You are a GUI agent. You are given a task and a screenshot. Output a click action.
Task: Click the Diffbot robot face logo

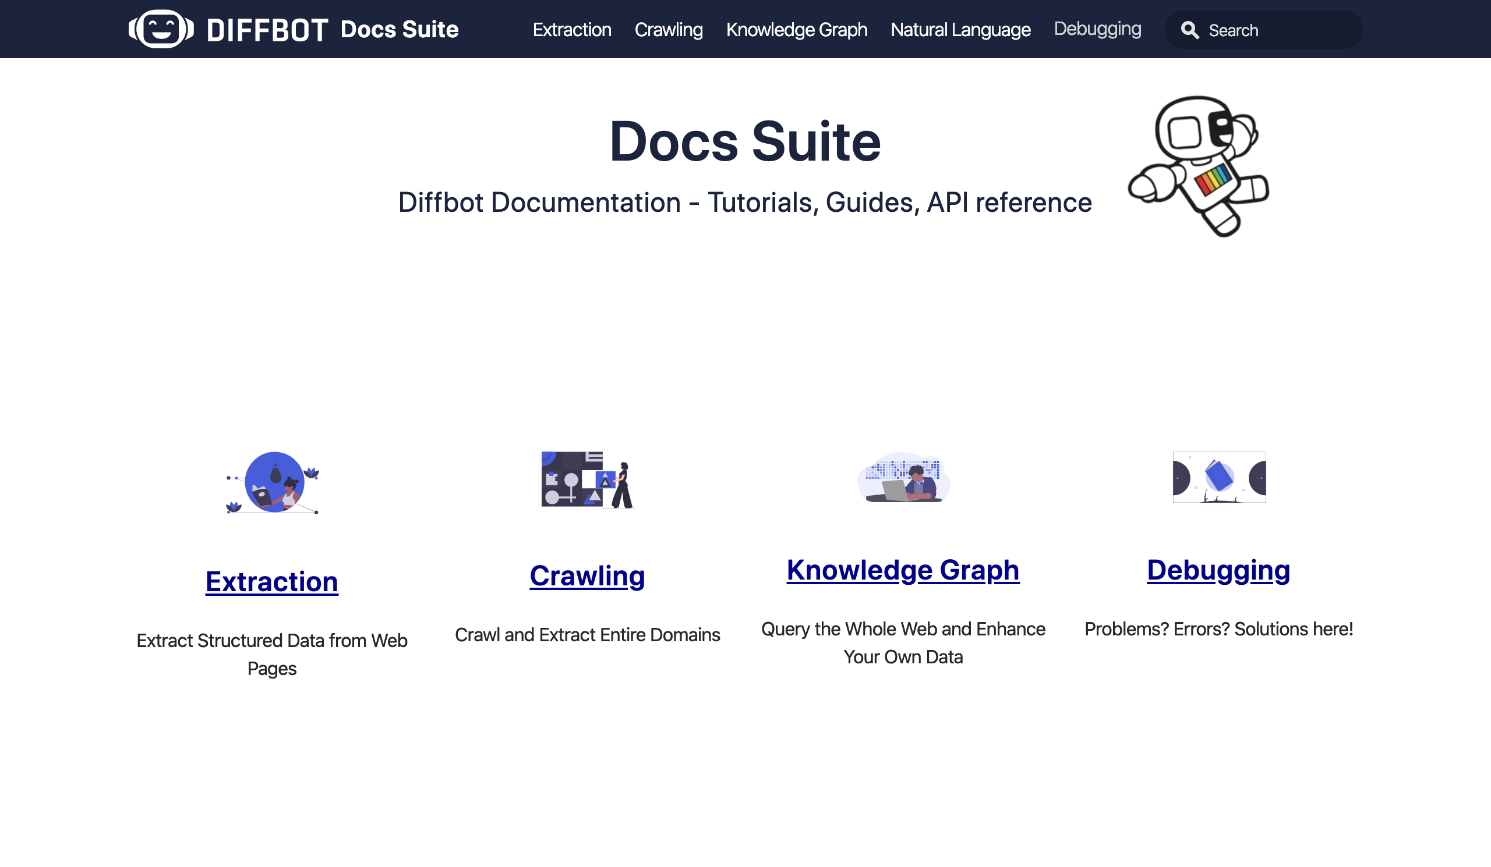click(161, 29)
